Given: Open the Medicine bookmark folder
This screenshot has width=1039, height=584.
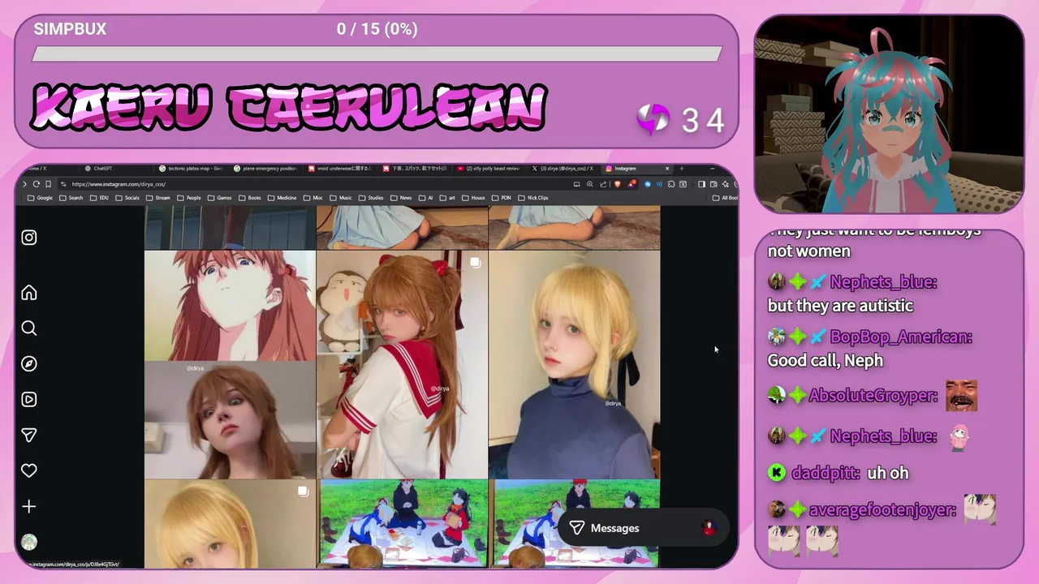Looking at the screenshot, I should pyautogui.click(x=282, y=197).
